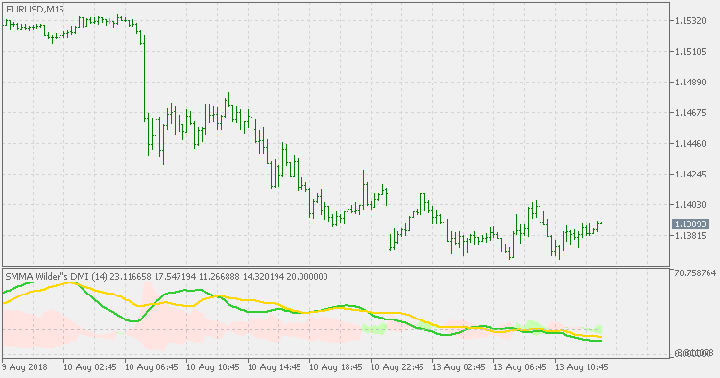Click the 10 Aug 10:45 time label
The height and width of the screenshot is (378, 720).
tap(213, 367)
